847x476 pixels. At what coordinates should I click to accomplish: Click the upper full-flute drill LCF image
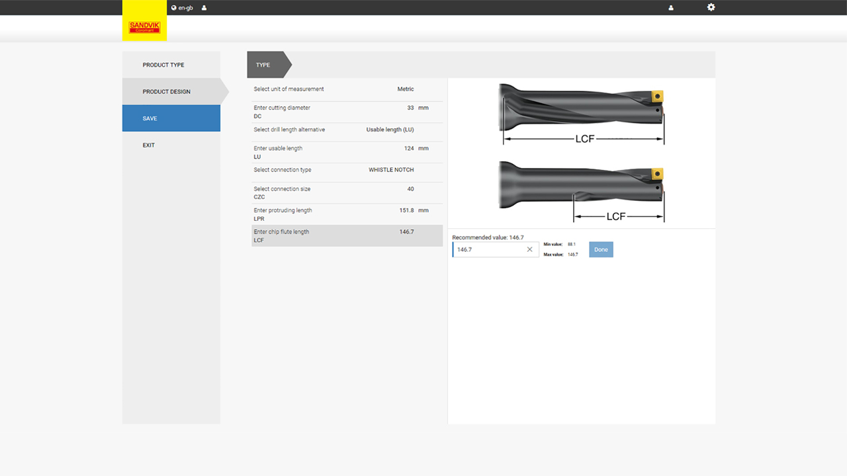(x=582, y=114)
